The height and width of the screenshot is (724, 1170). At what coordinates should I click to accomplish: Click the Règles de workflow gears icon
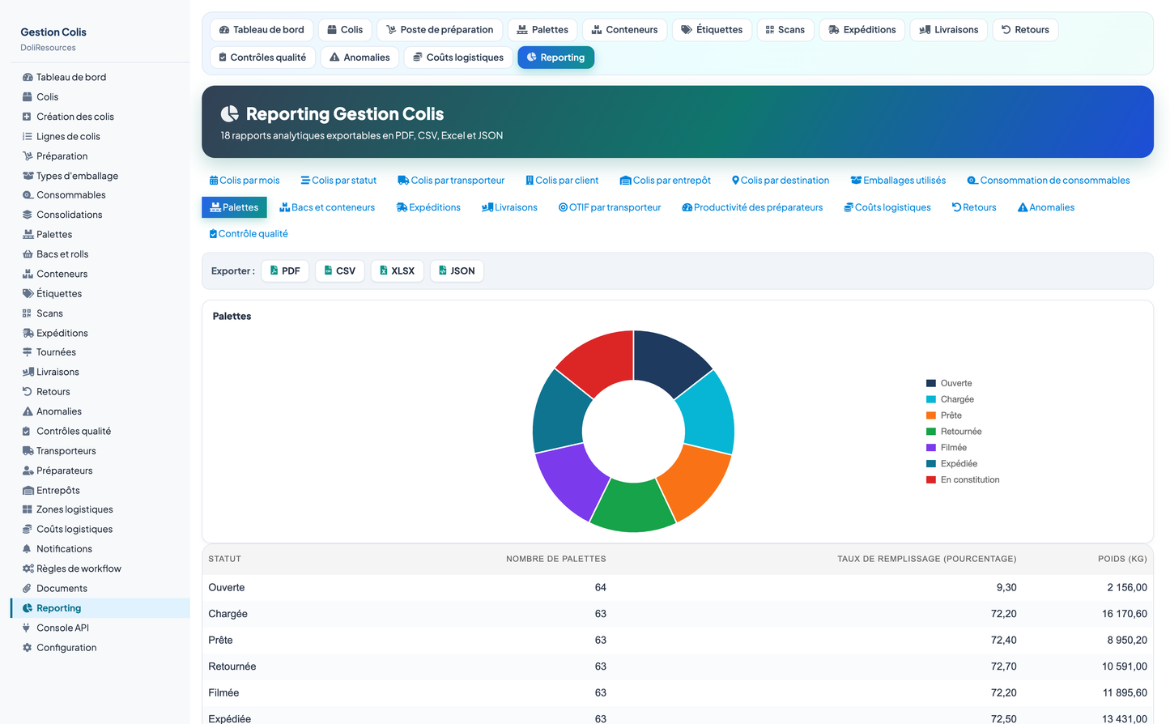pos(28,569)
